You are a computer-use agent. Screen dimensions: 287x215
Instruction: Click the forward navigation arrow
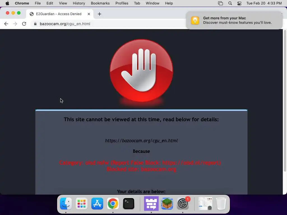15,24
